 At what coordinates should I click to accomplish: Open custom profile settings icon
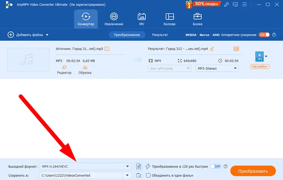tap(138, 167)
